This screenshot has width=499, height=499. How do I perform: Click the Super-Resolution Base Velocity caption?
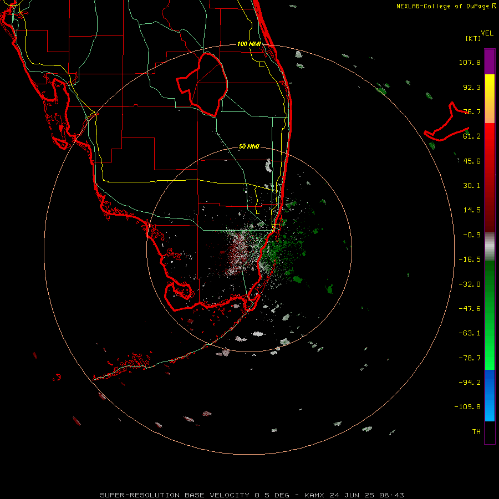252,495
